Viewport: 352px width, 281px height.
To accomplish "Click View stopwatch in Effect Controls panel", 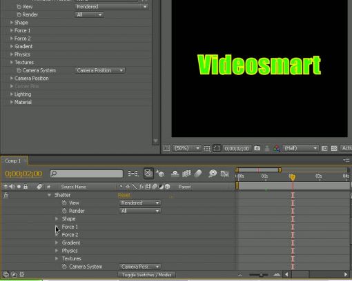I will pyautogui.click(x=19, y=7).
